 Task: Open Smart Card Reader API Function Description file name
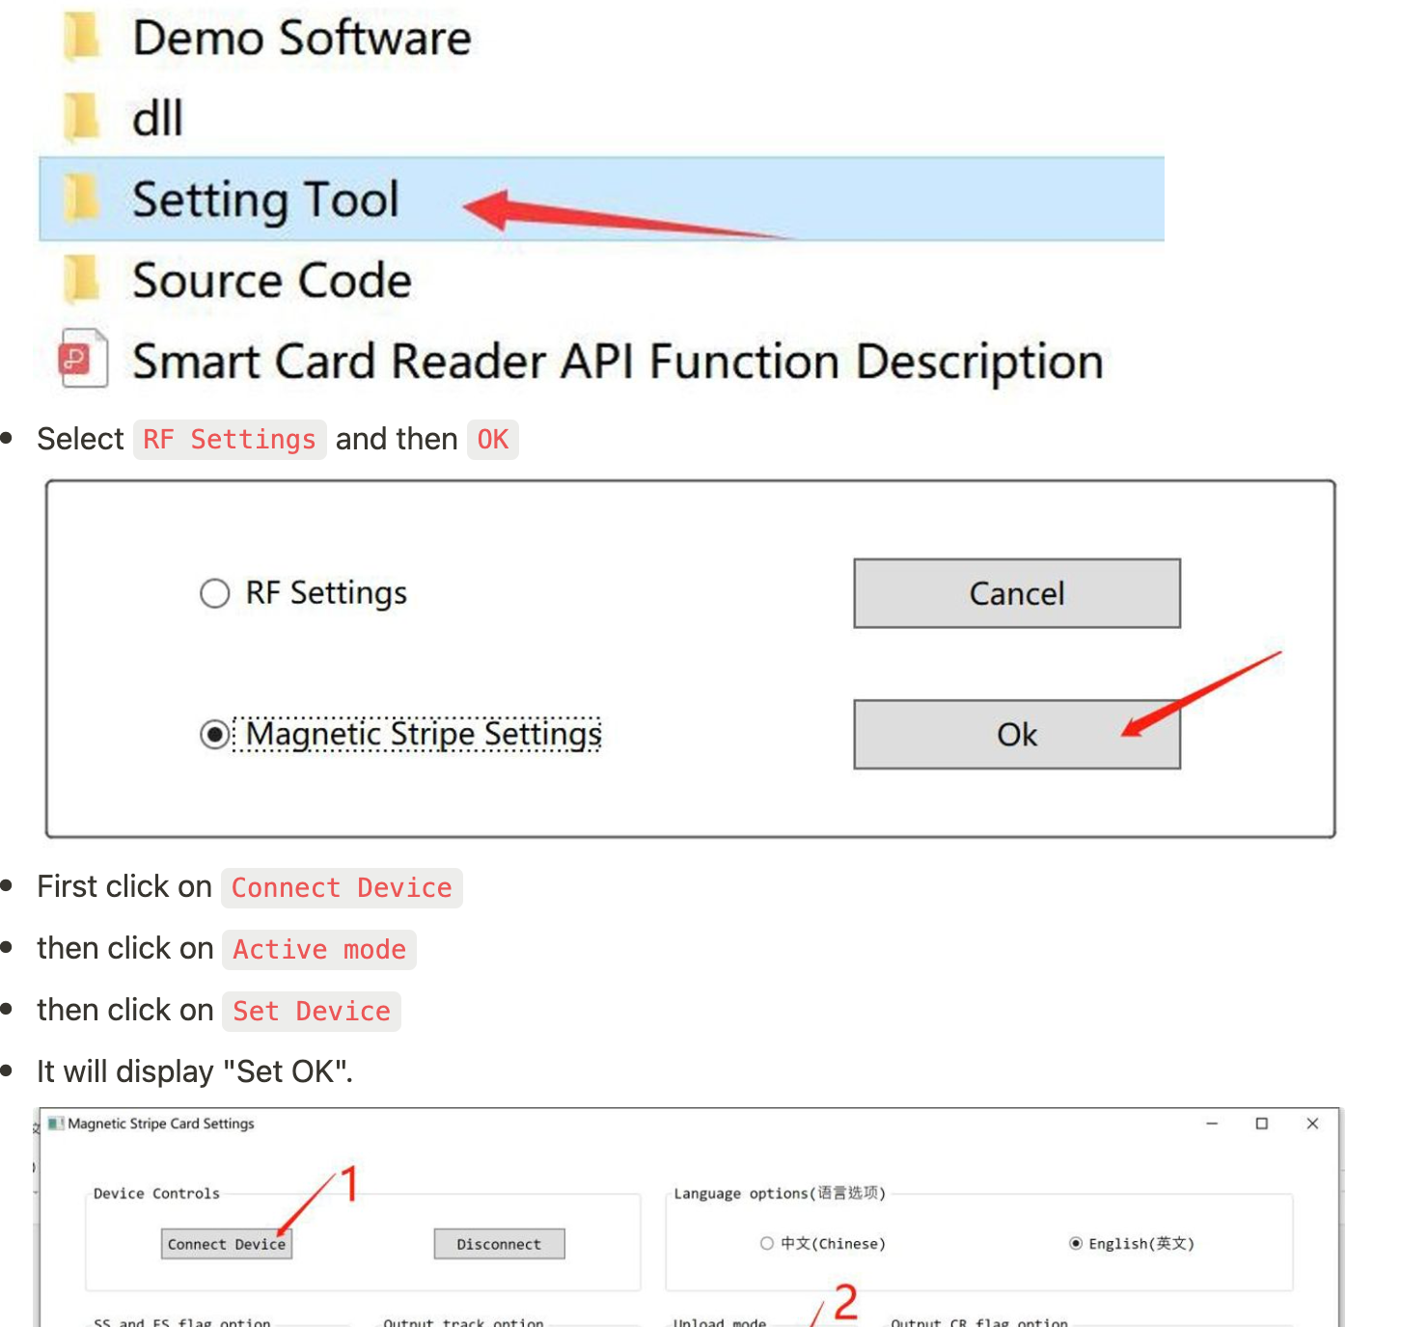point(618,362)
